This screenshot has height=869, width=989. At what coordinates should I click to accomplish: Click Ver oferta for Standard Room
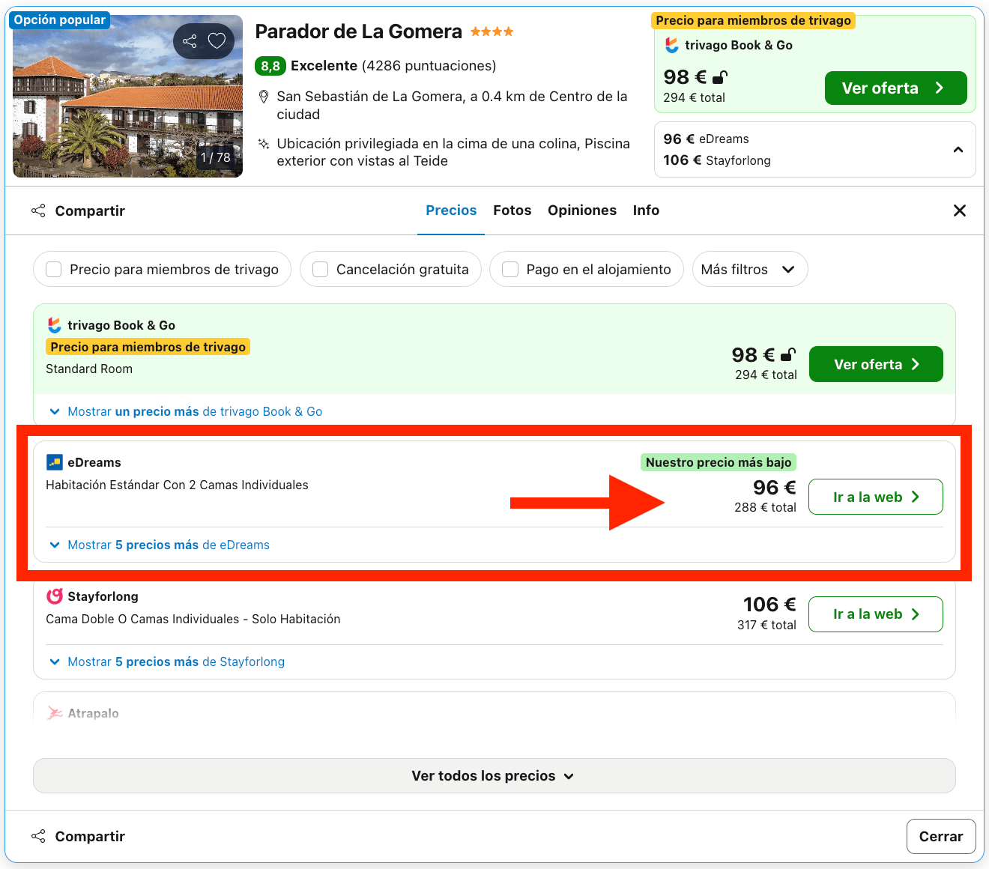pyautogui.click(x=876, y=364)
